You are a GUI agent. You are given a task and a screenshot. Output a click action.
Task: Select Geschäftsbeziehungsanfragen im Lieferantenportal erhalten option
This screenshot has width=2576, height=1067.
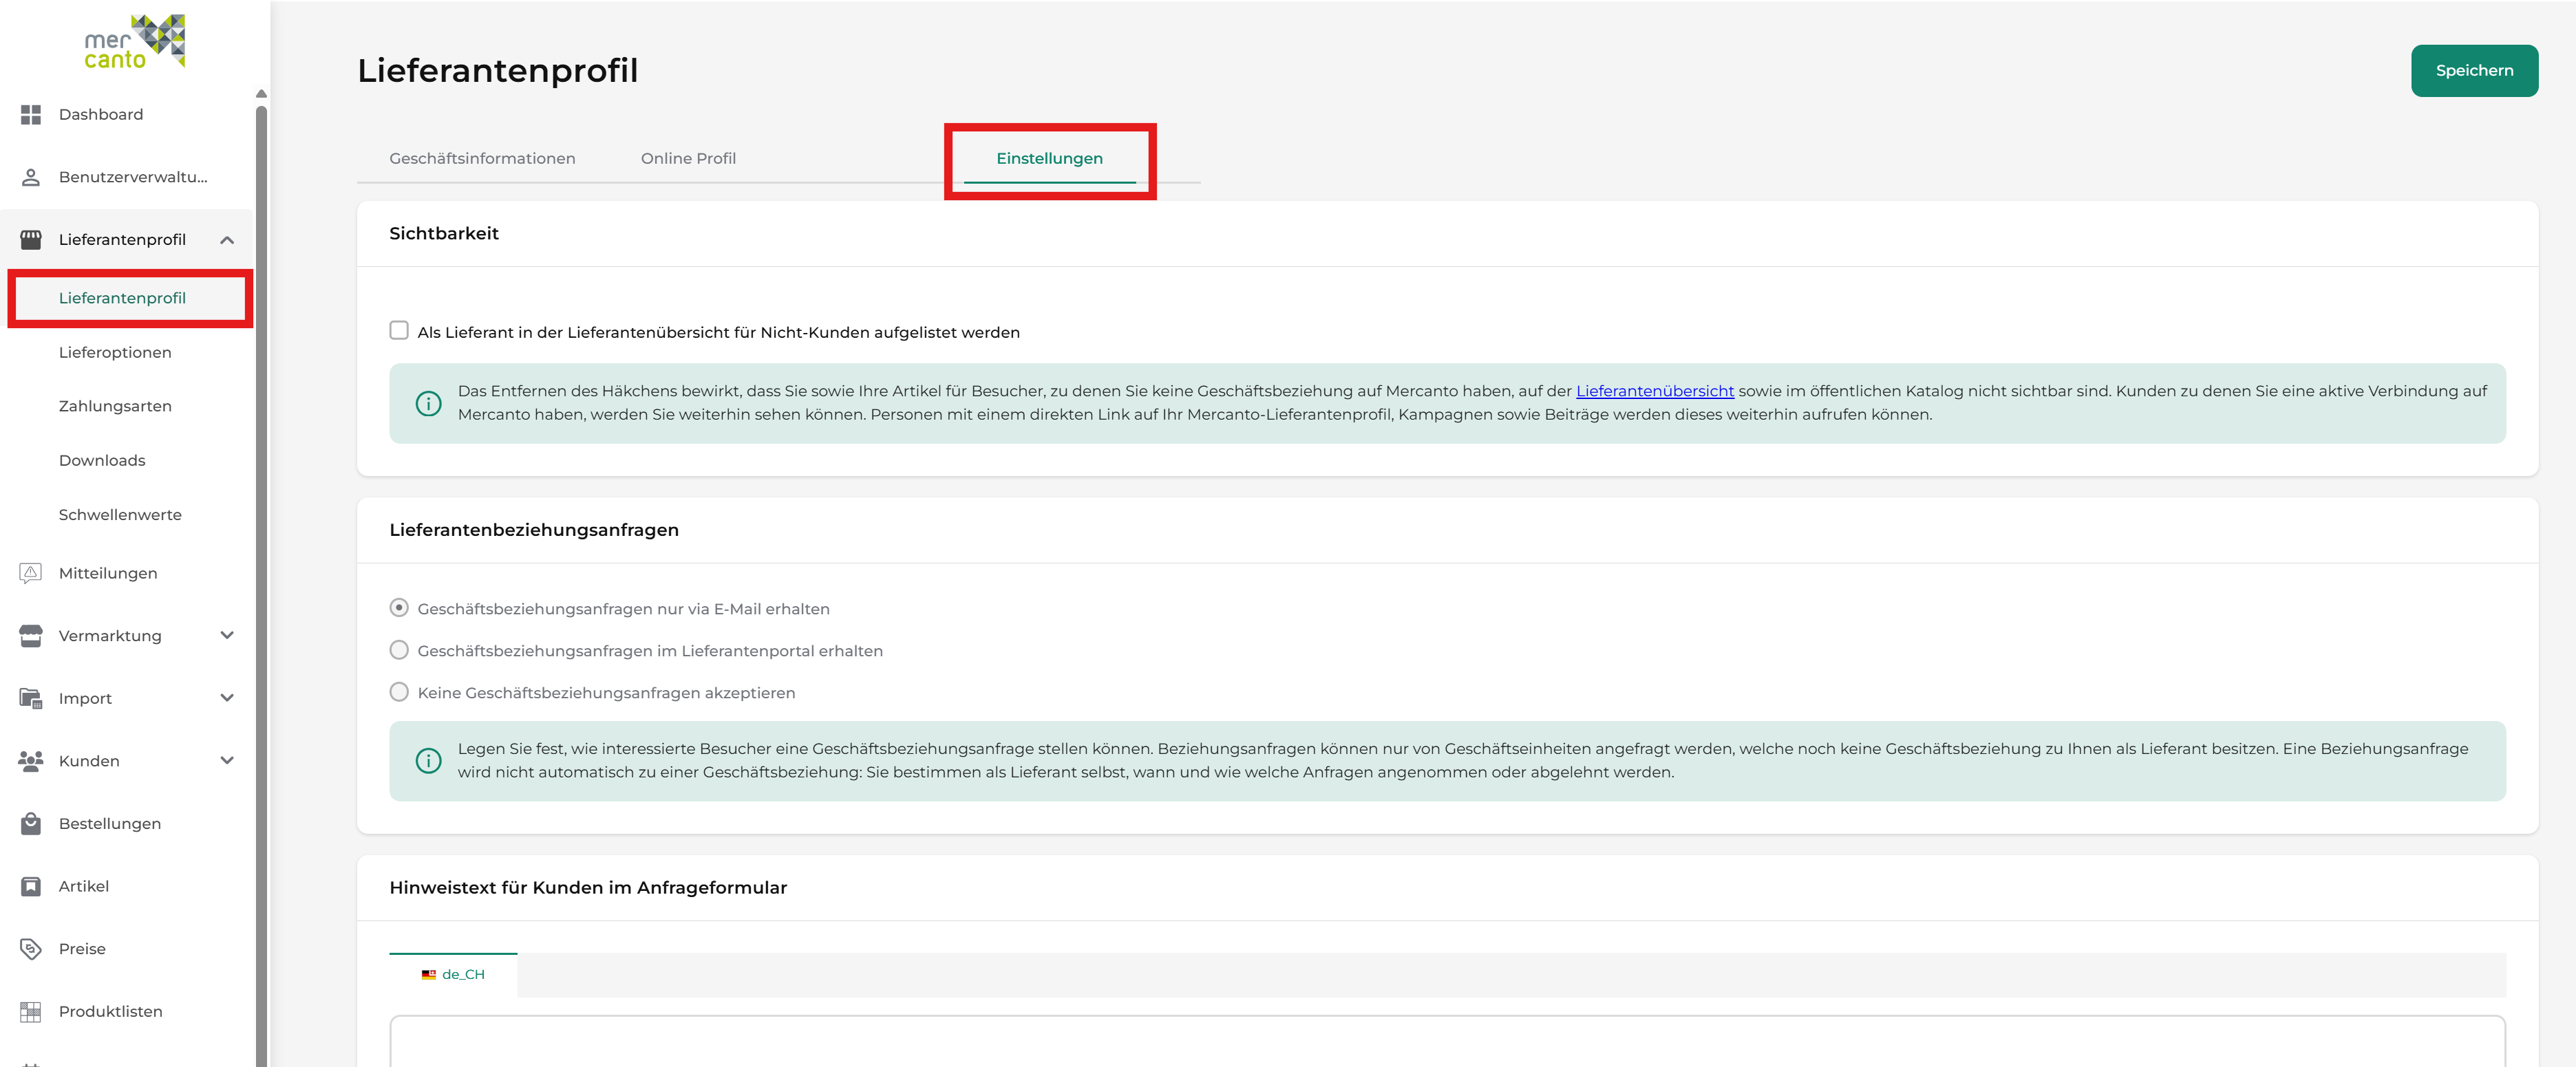[399, 650]
